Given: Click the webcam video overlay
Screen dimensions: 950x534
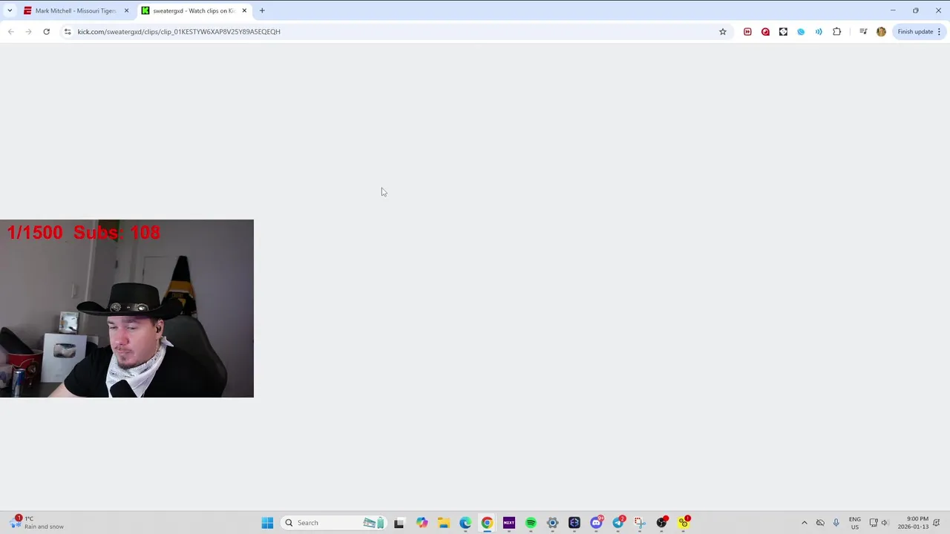Looking at the screenshot, I should pyautogui.click(x=127, y=309).
